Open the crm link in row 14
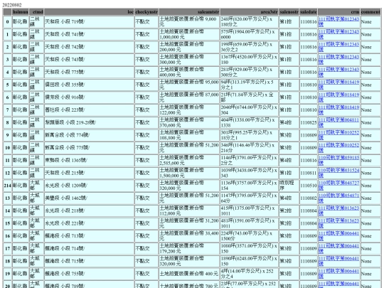 [x=338, y=211]
